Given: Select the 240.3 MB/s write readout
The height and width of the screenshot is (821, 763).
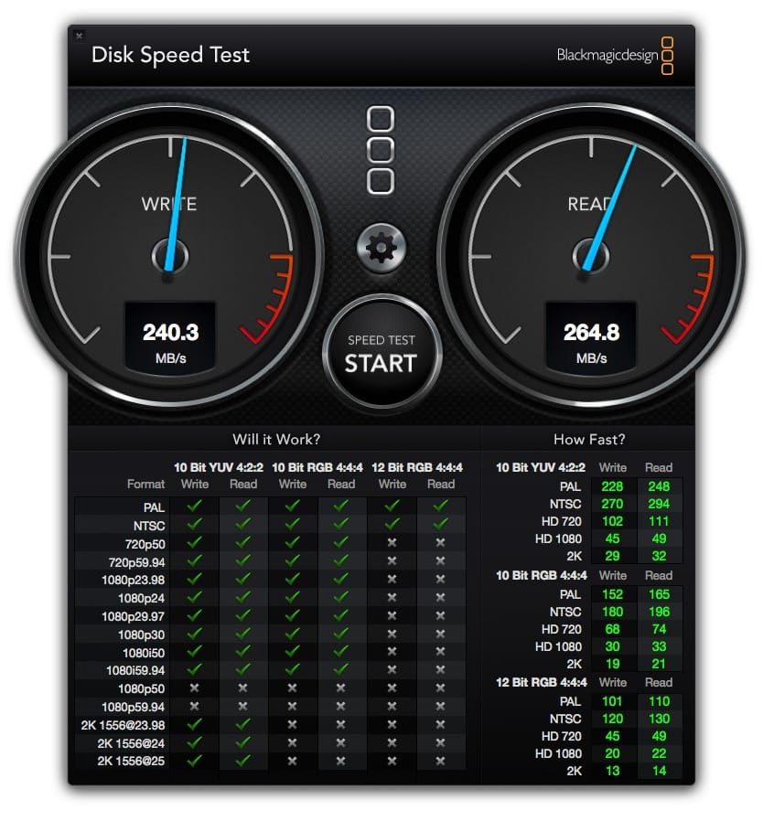Looking at the screenshot, I should (x=170, y=333).
